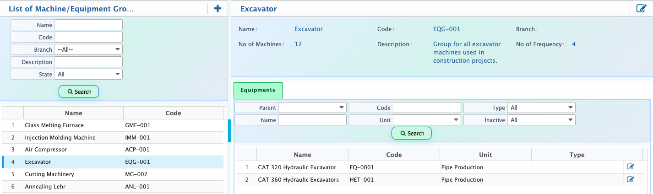Focus the Equipments Name input field

312,120
